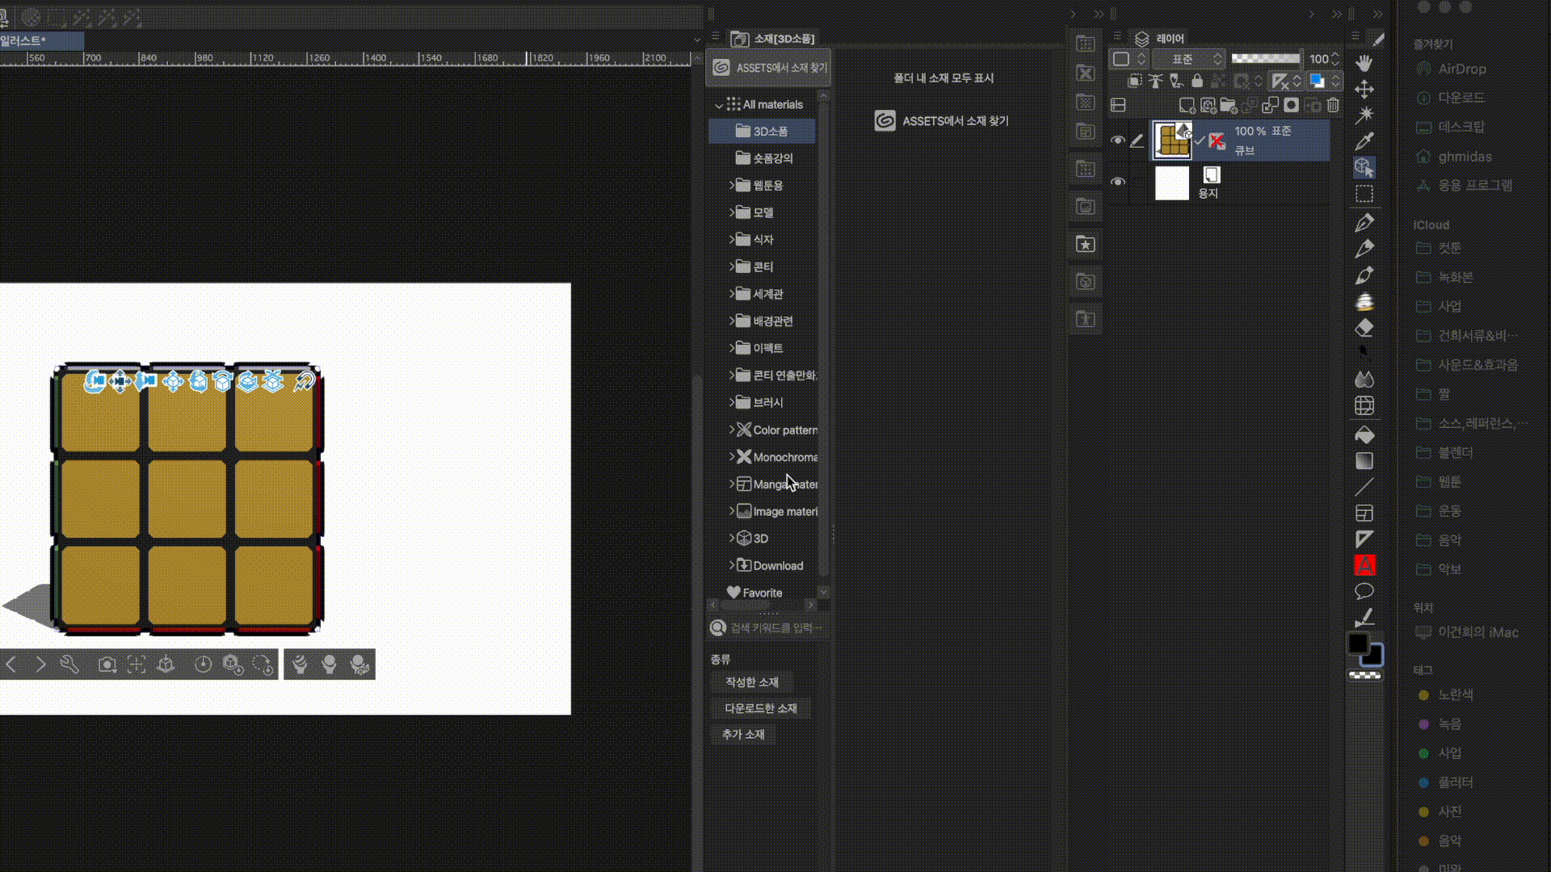Toggle the lock layer icon
Image resolution: width=1551 pixels, height=872 pixels.
coord(1197,81)
